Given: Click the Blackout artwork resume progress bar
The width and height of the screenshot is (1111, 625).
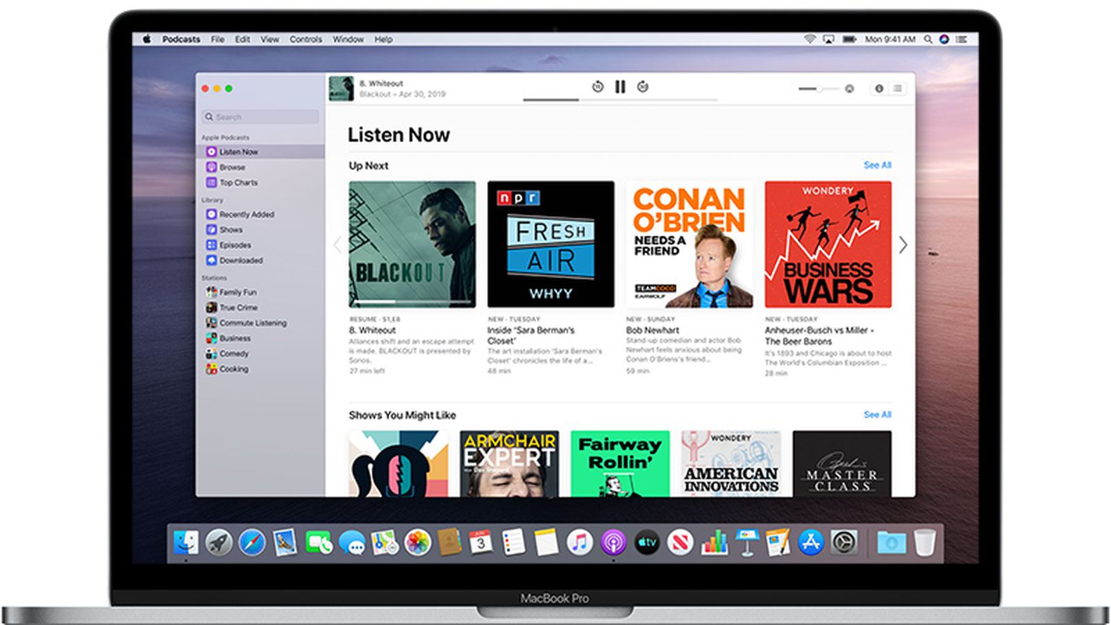Looking at the screenshot, I should pos(412,302).
